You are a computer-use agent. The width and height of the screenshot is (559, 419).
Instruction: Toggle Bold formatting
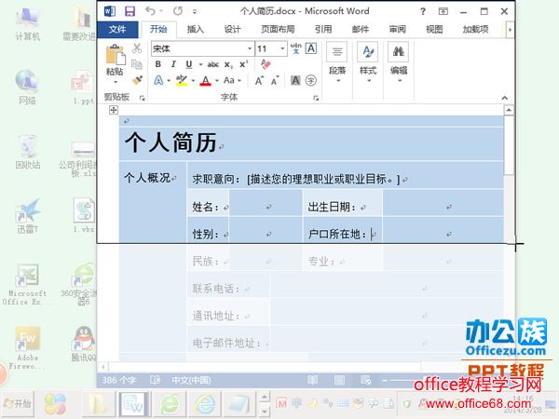[x=158, y=64]
